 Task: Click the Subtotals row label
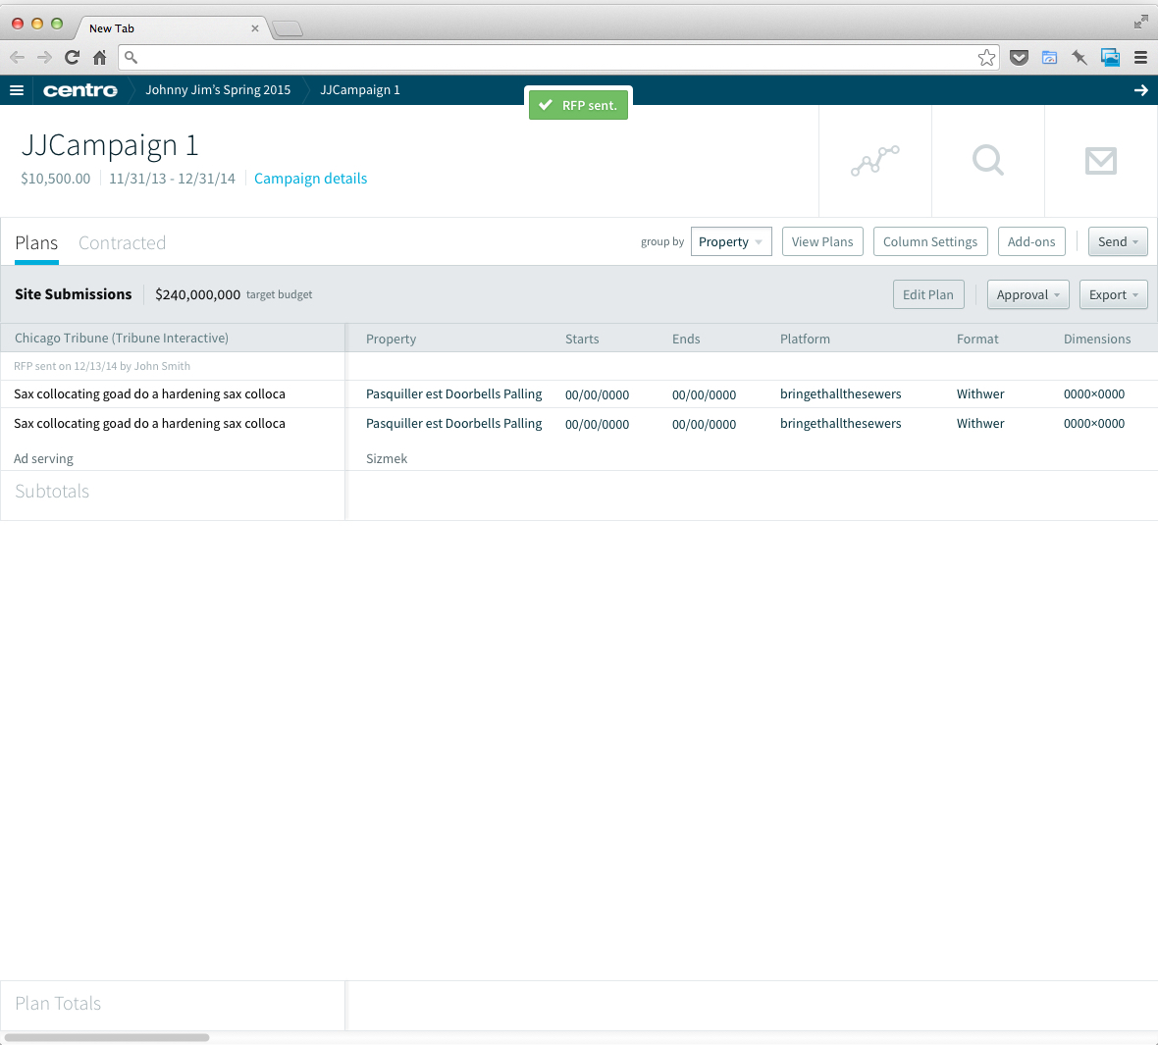click(52, 492)
